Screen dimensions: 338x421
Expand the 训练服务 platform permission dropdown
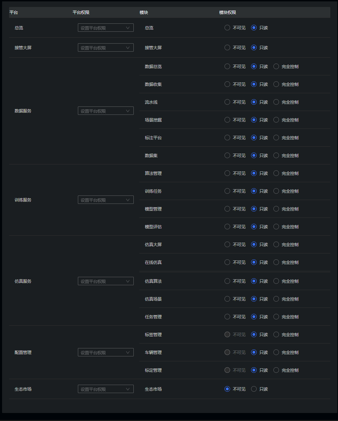[x=105, y=200]
